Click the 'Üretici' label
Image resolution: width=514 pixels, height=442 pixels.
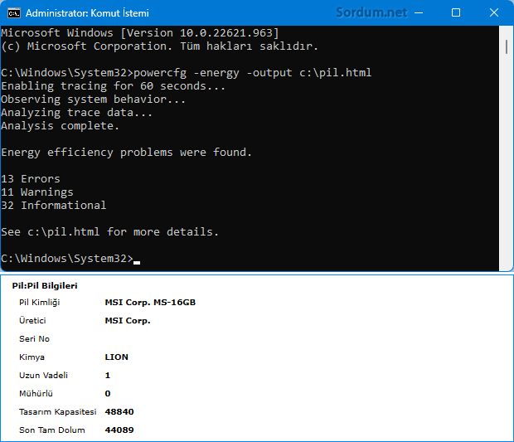[x=32, y=320]
